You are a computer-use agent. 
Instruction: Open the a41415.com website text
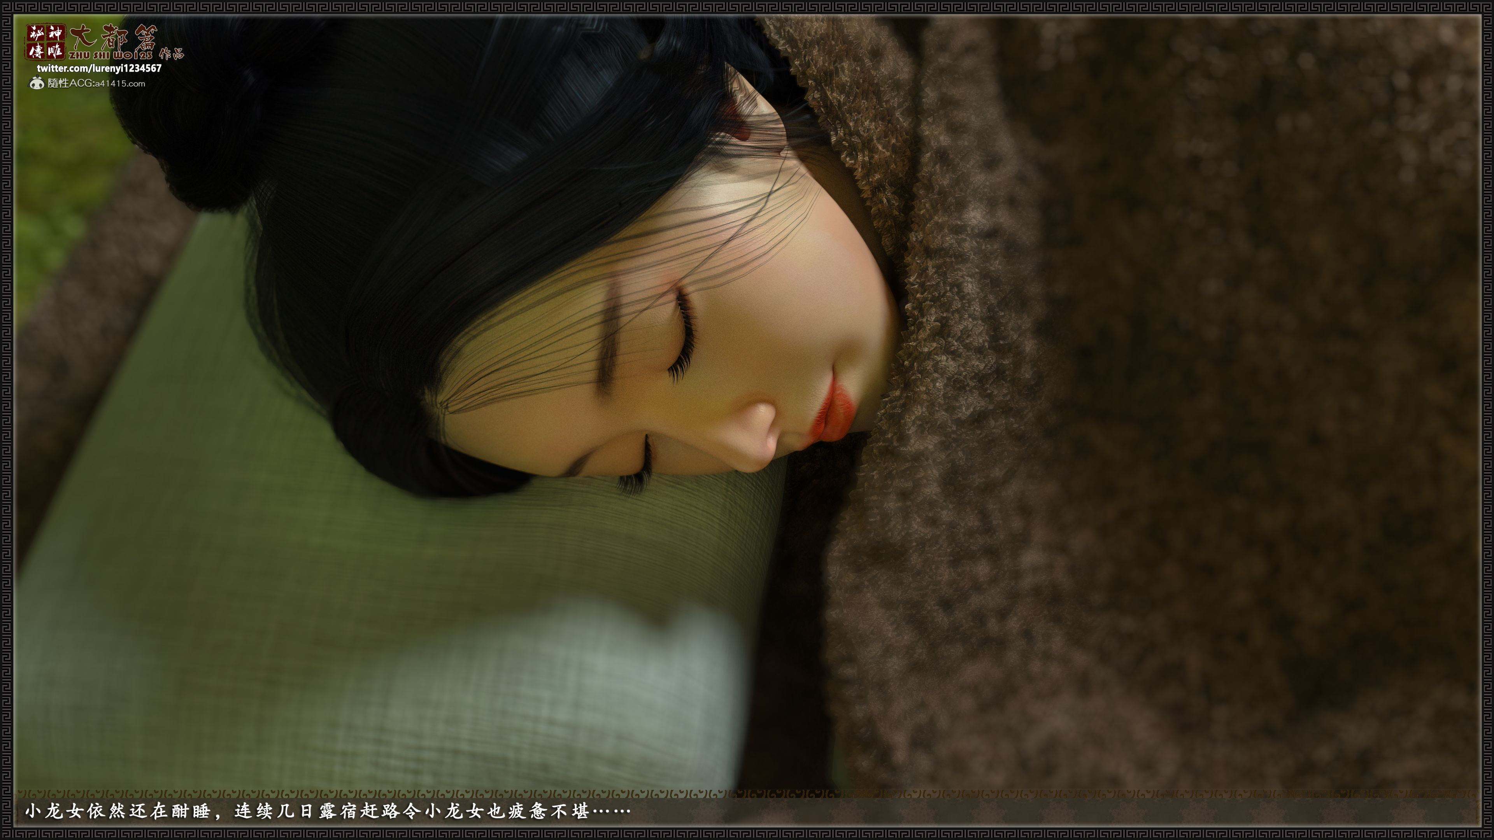click(x=120, y=84)
